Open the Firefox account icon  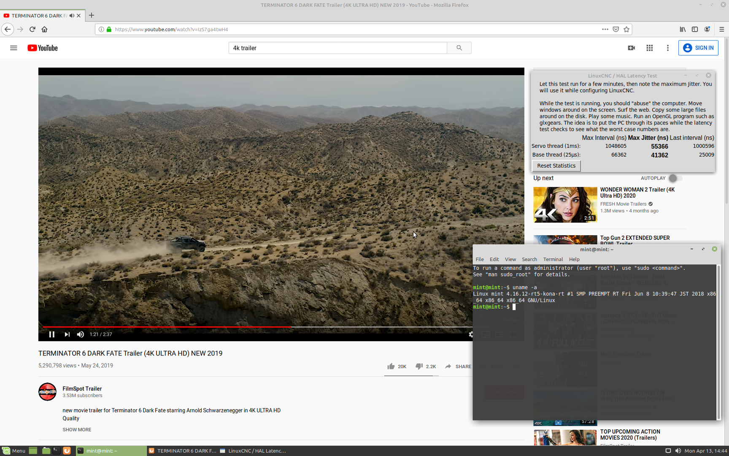[x=707, y=29]
